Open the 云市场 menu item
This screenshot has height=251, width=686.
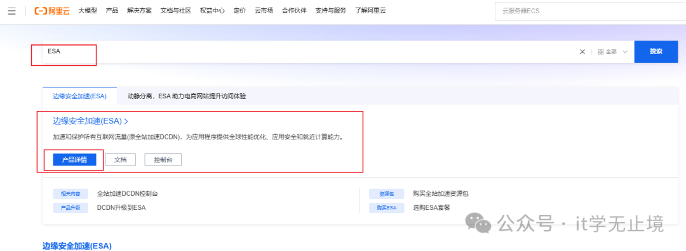(264, 11)
